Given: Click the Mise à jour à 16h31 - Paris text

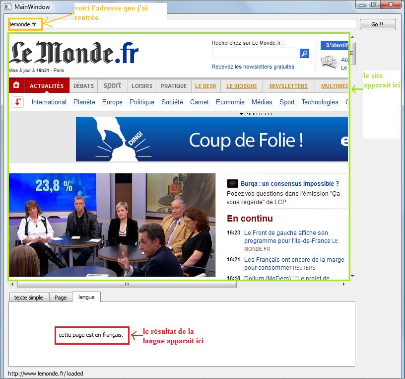Looking at the screenshot, I should tap(36, 71).
